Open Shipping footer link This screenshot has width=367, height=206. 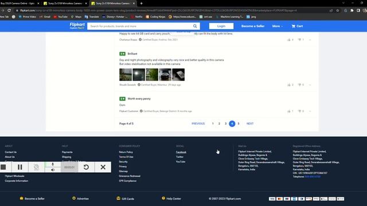[x=67, y=157]
